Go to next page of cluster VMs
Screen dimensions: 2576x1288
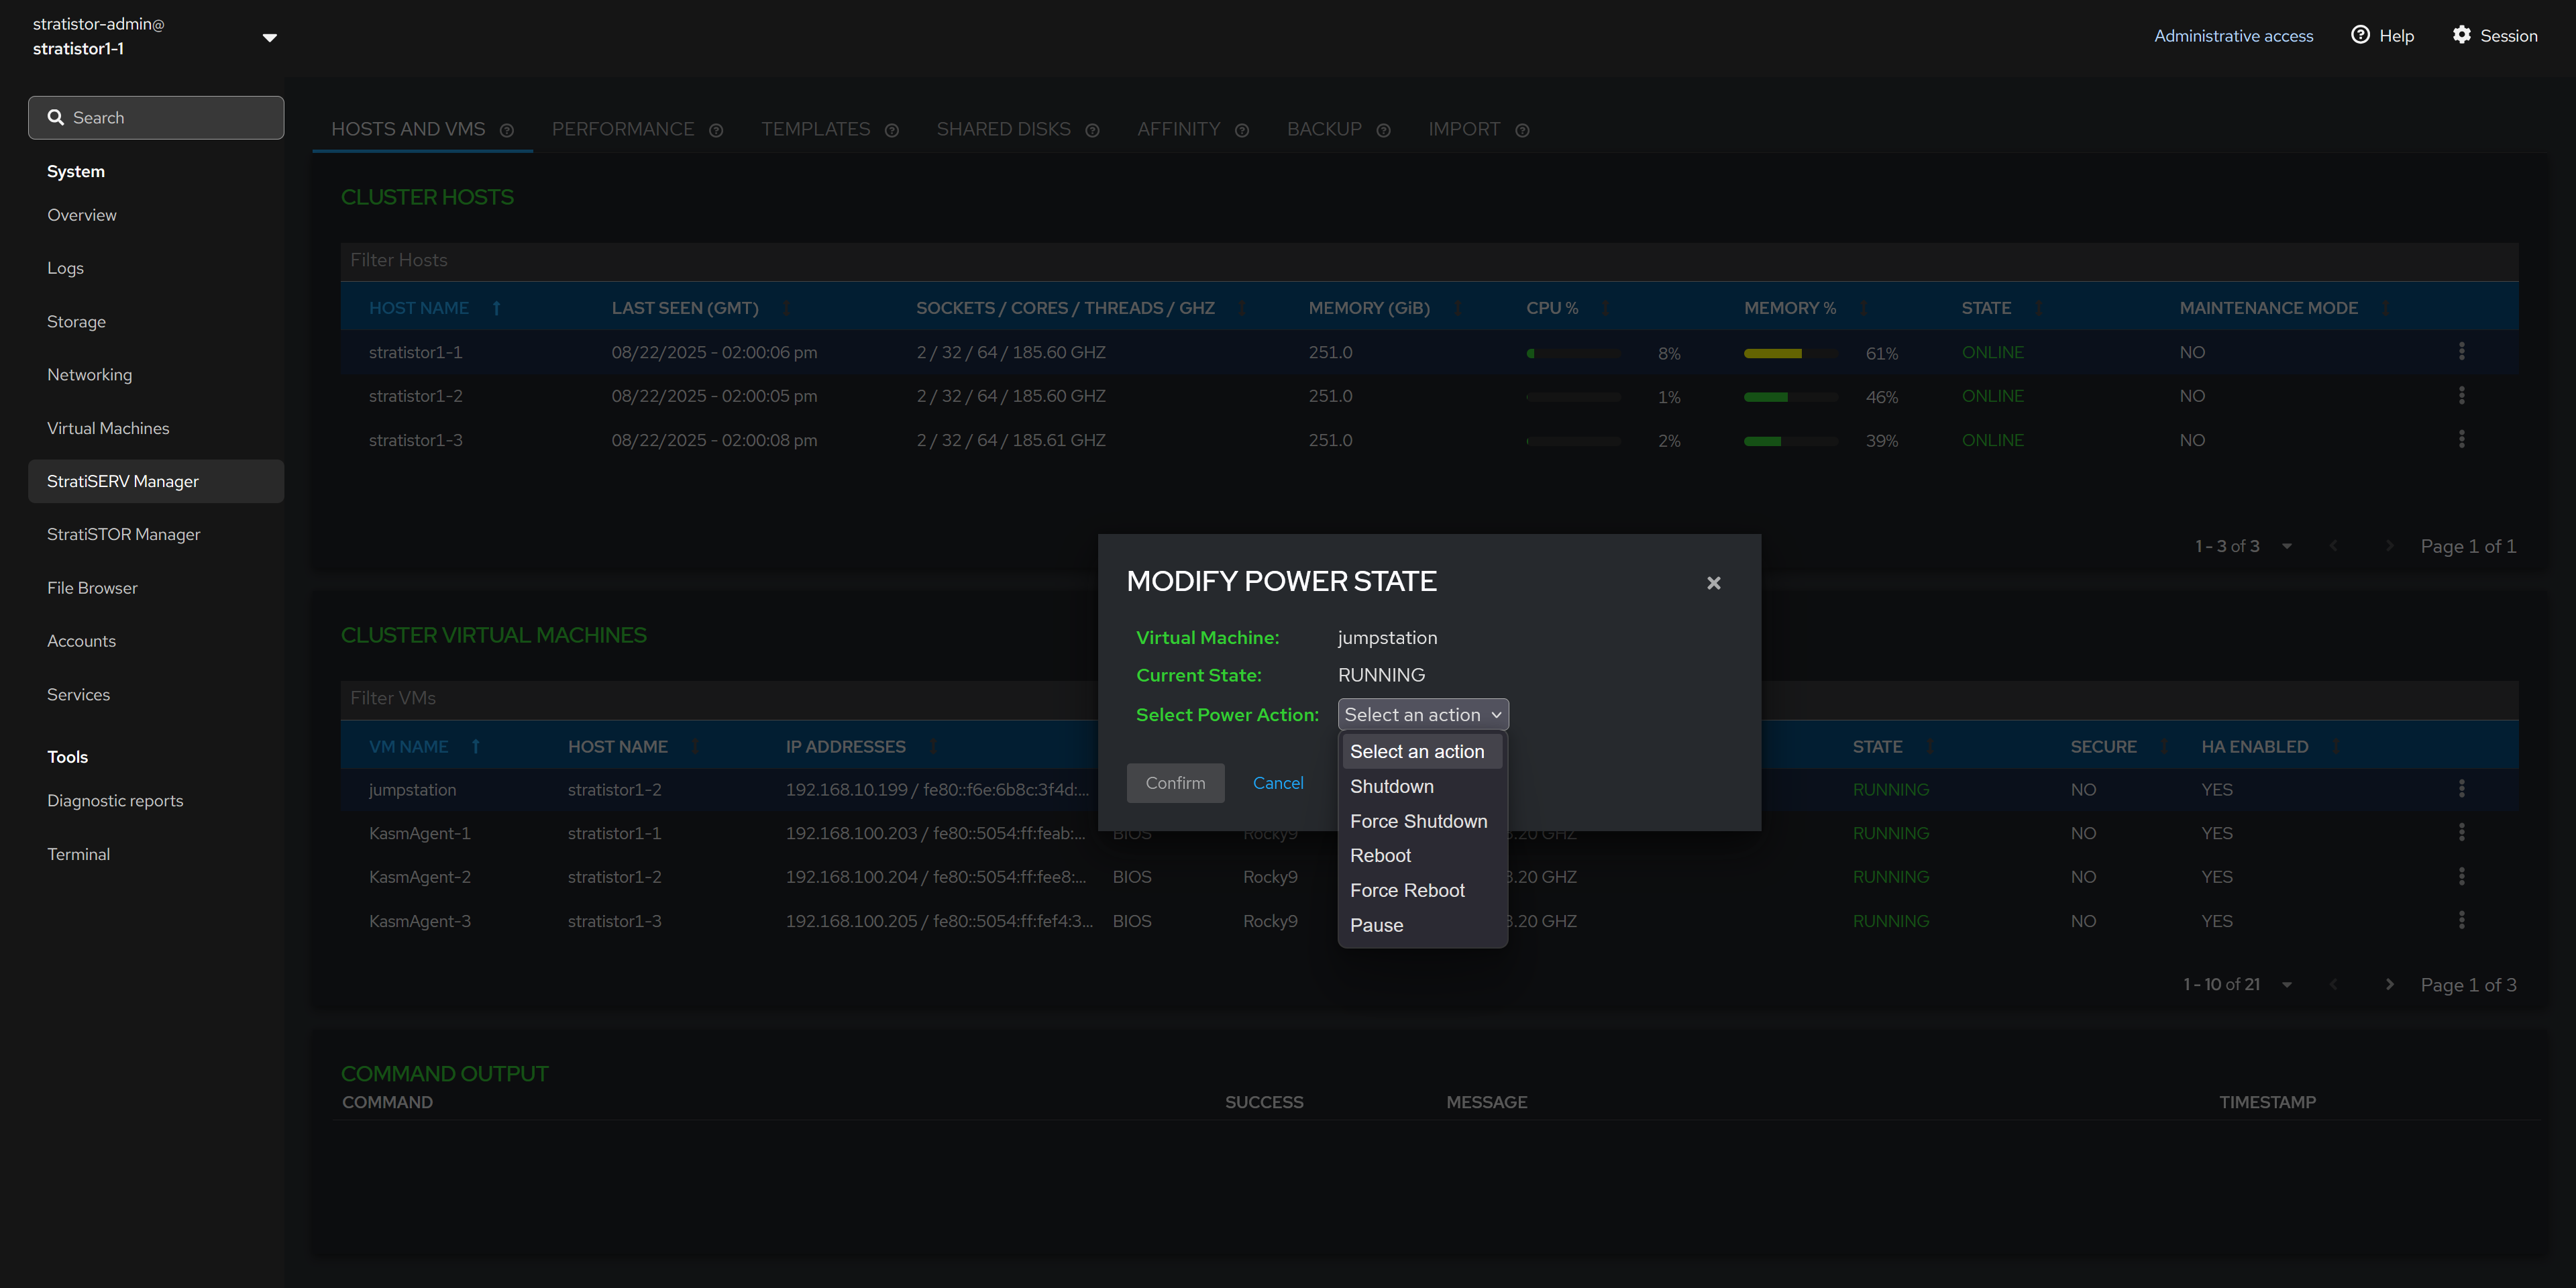point(2389,985)
